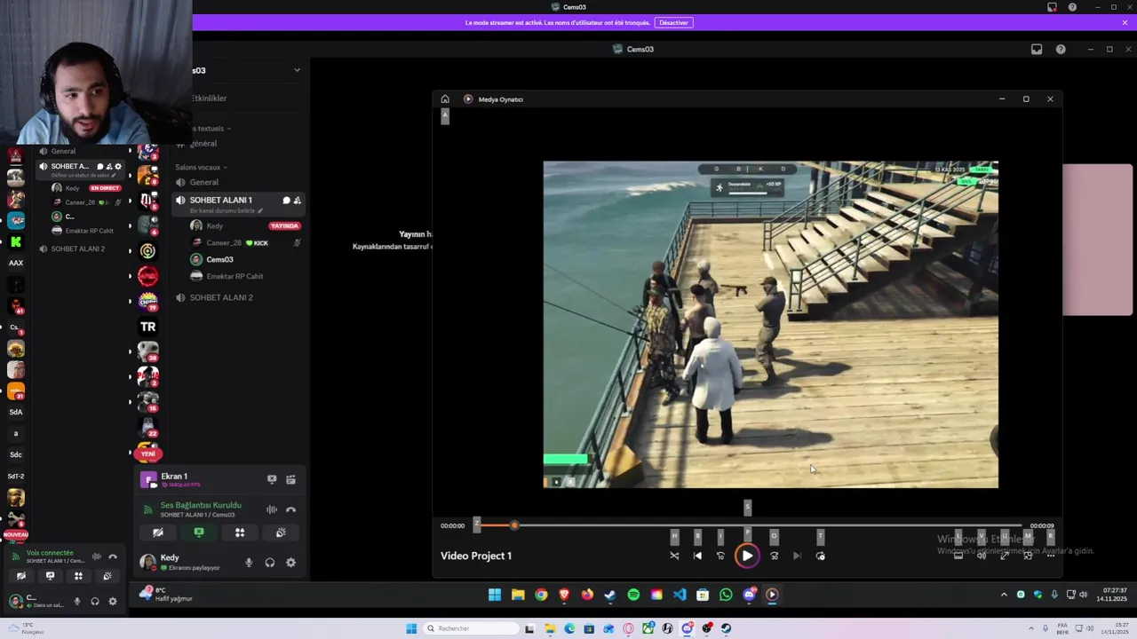1137x639 pixels.
Task: Open WhatsApp from the inner taskbar
Action: (x=726, y=595)
